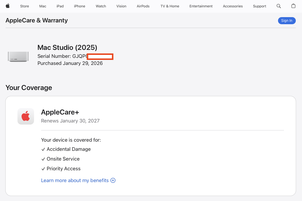The height and width of the screenshot is (201, 302).
Task: Follow Learn more about my benefits link
Action: pyautogui.click(x=75, y=180)
